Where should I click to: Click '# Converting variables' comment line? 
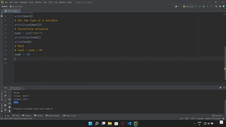click(31, 29)
